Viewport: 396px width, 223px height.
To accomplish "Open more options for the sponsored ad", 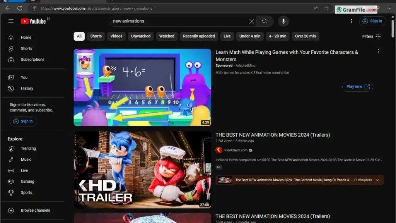I will point(378,51).
